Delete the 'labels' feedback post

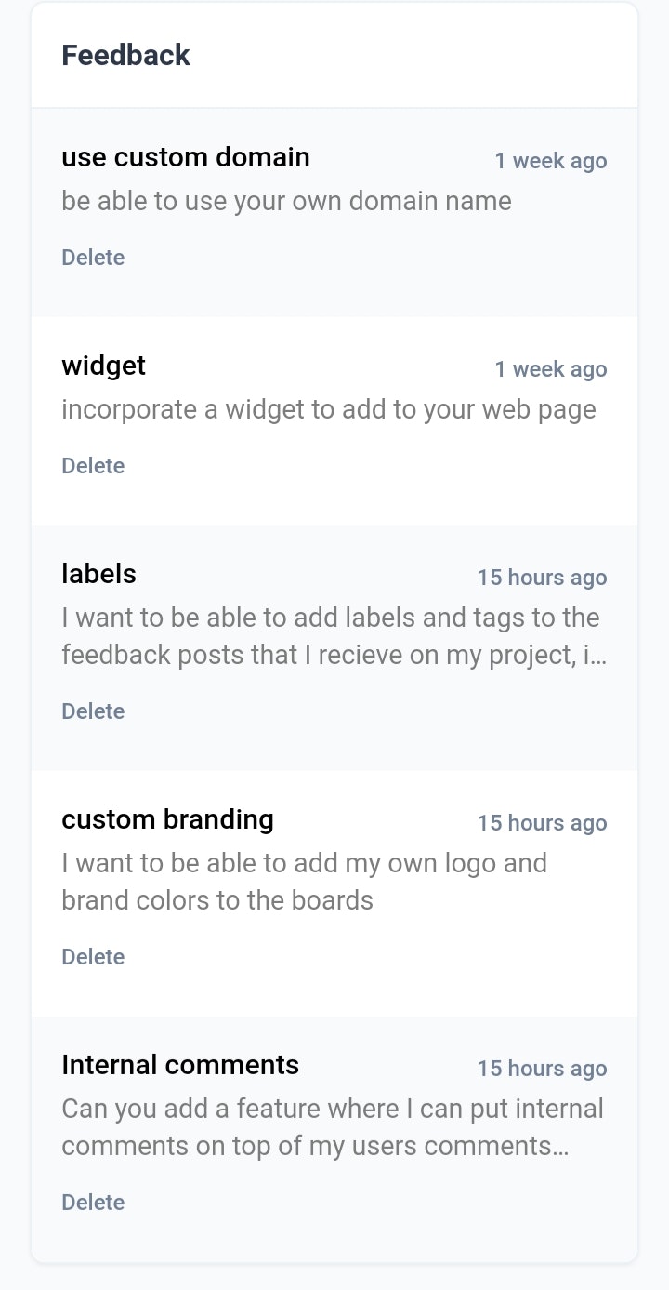[x=93, y=711]
